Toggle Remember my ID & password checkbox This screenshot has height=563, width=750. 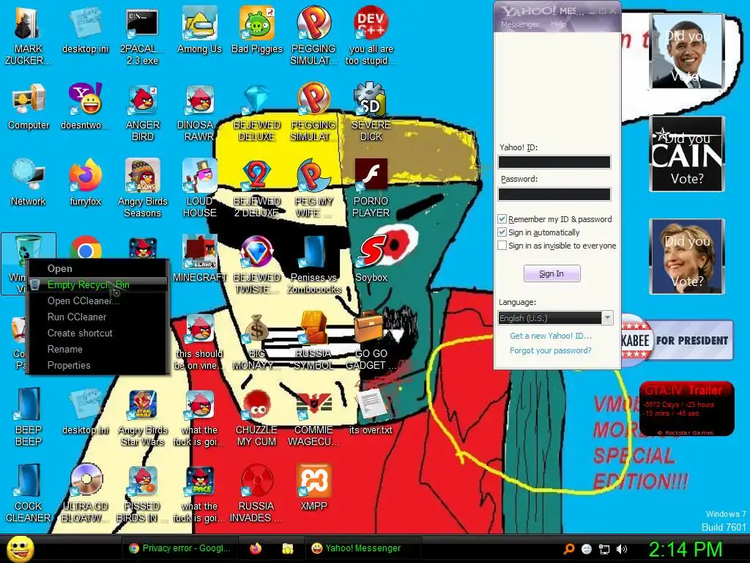502,219
